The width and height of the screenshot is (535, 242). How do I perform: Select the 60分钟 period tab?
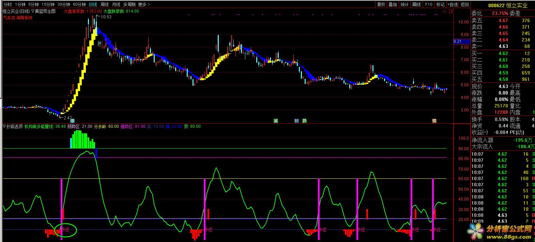point(79,4)
